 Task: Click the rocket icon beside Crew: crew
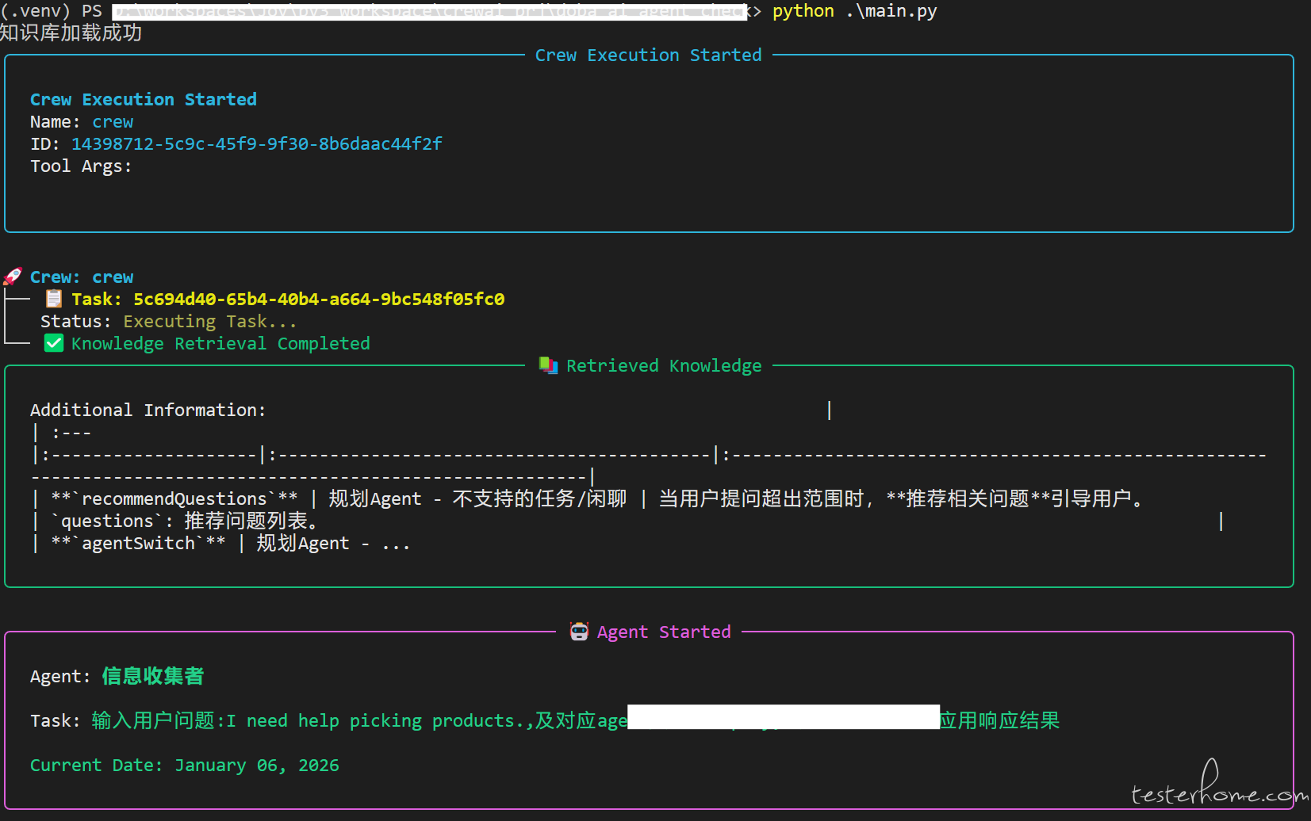(12, 277)
